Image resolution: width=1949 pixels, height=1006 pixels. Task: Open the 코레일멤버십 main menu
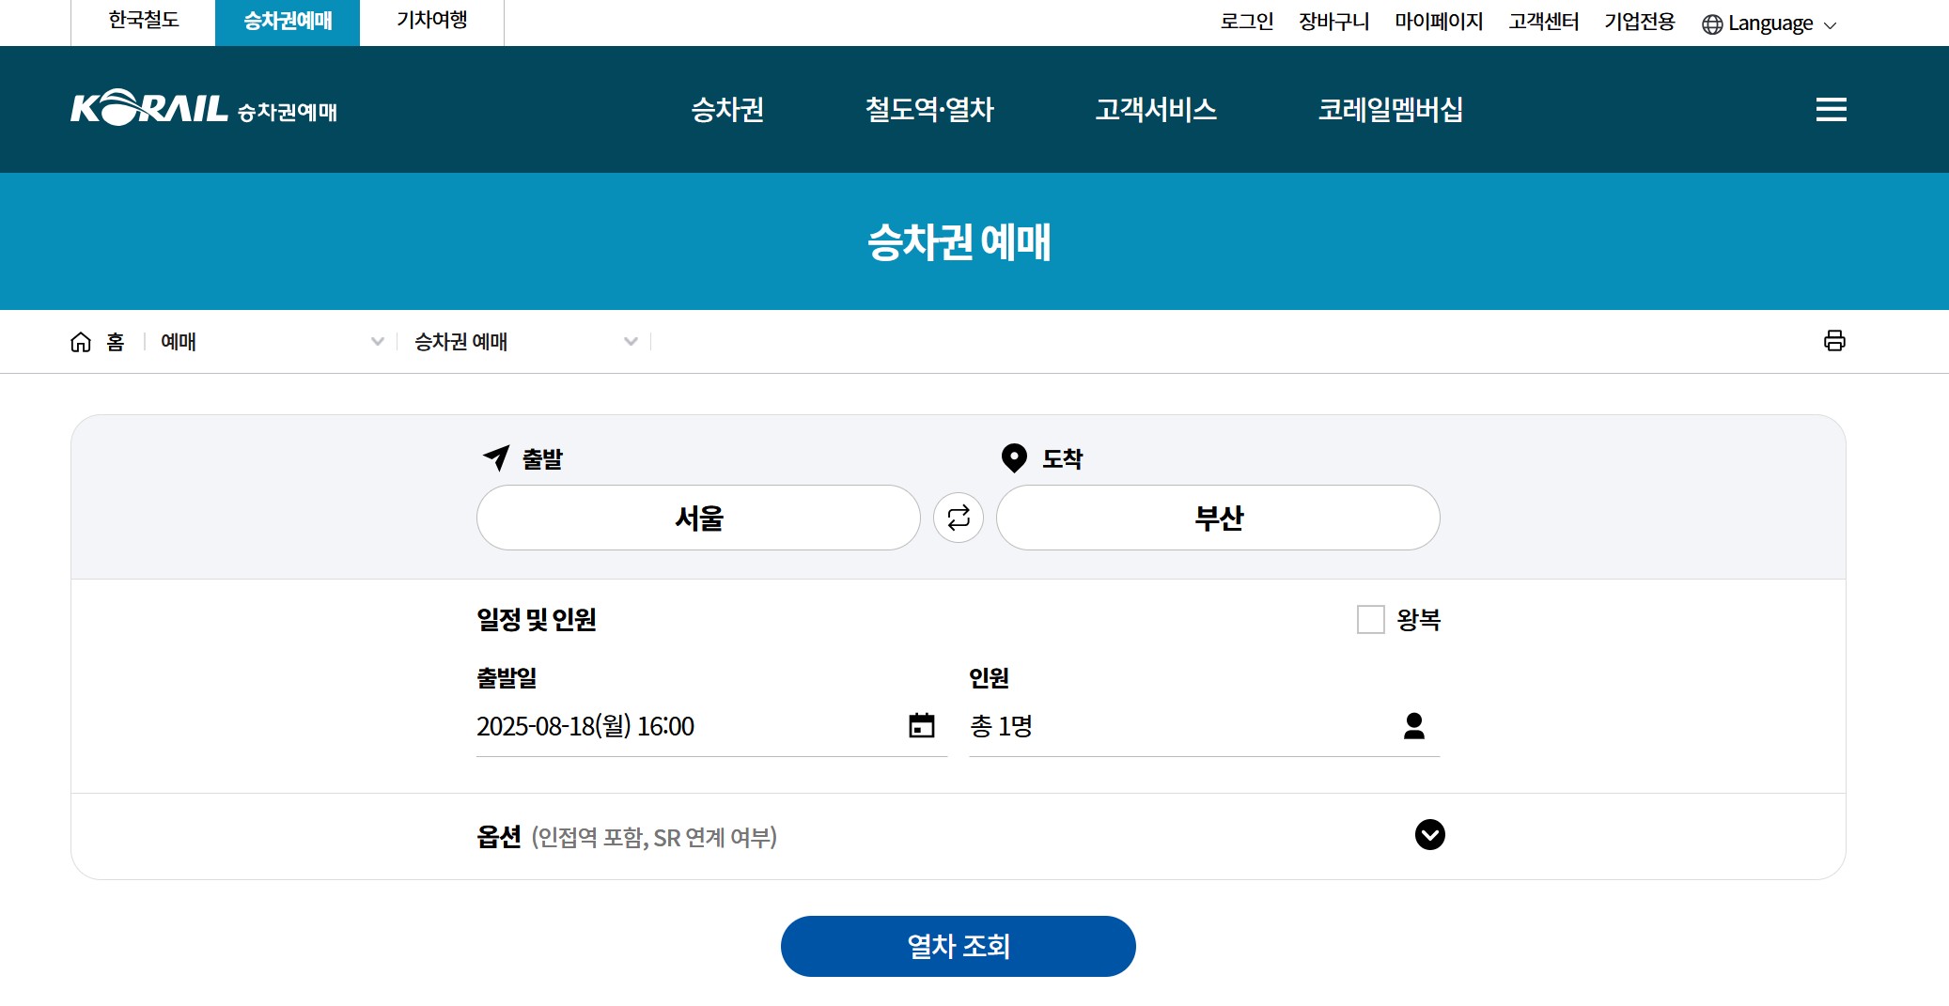[x=1391, y=110]
